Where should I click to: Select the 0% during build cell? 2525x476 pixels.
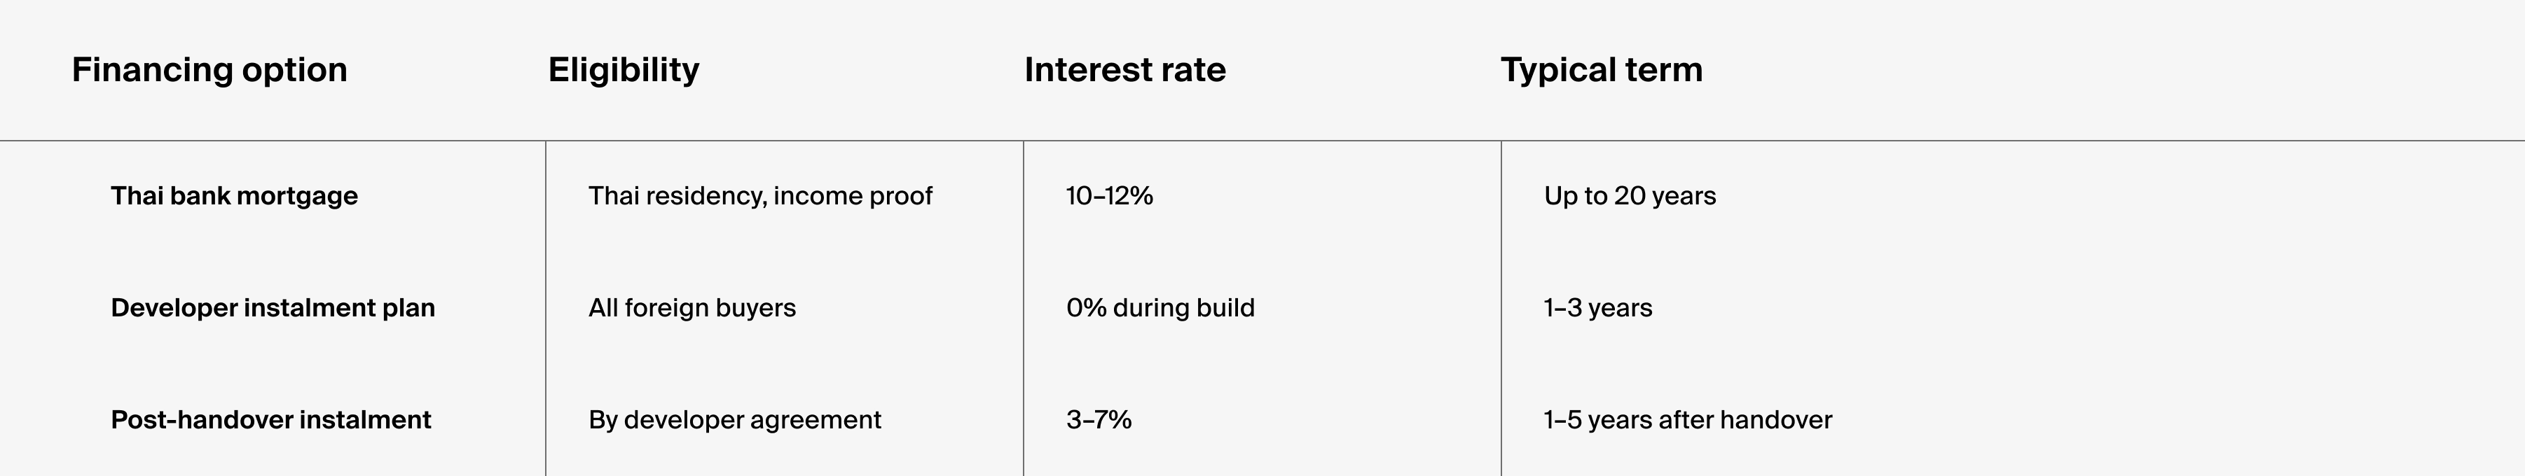(x=1160, y=307)
